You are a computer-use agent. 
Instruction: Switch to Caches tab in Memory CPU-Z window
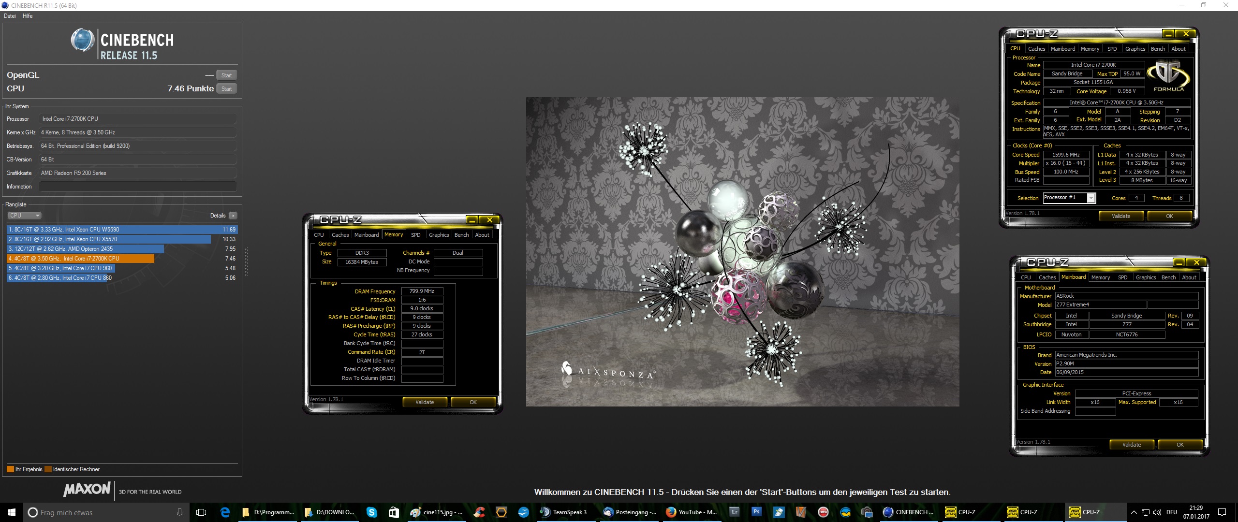(x=340, y=235)
